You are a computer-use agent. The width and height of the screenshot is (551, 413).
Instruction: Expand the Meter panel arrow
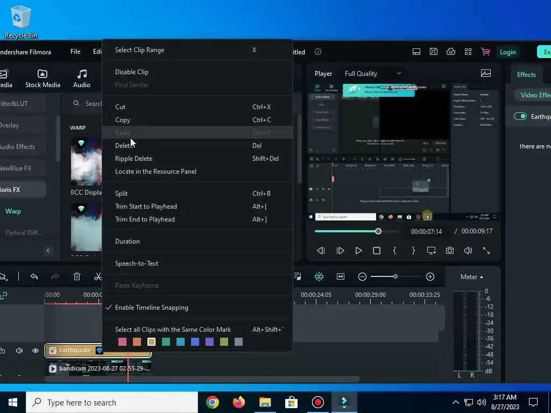point(482,277)
